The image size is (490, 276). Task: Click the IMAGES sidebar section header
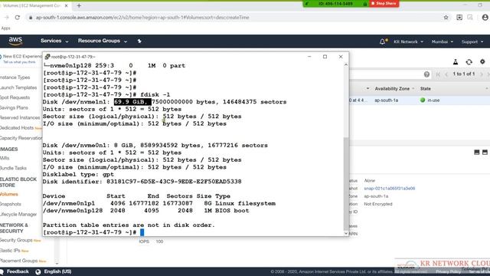(9, 149)
